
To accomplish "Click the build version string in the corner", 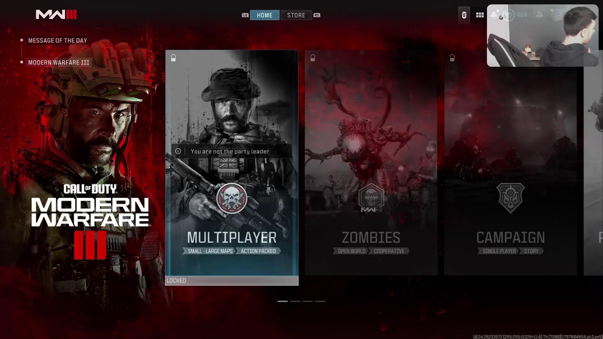I will pyautogui.click(x=538, y=336).
